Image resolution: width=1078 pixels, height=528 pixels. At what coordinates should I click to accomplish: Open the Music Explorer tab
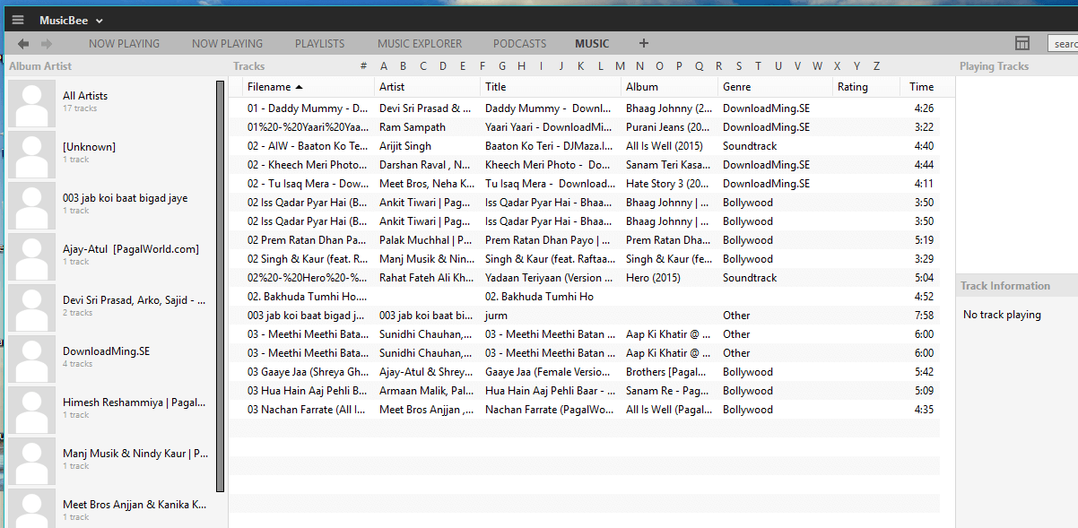tap(420, 43)
